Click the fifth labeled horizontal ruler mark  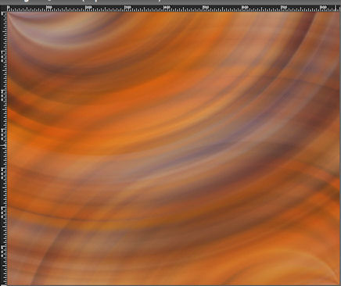click(x=167, y=7)
